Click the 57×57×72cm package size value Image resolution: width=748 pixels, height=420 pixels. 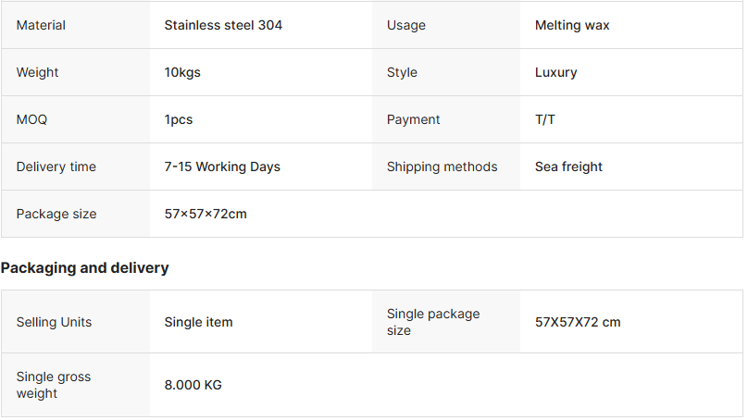pos(206,214)
